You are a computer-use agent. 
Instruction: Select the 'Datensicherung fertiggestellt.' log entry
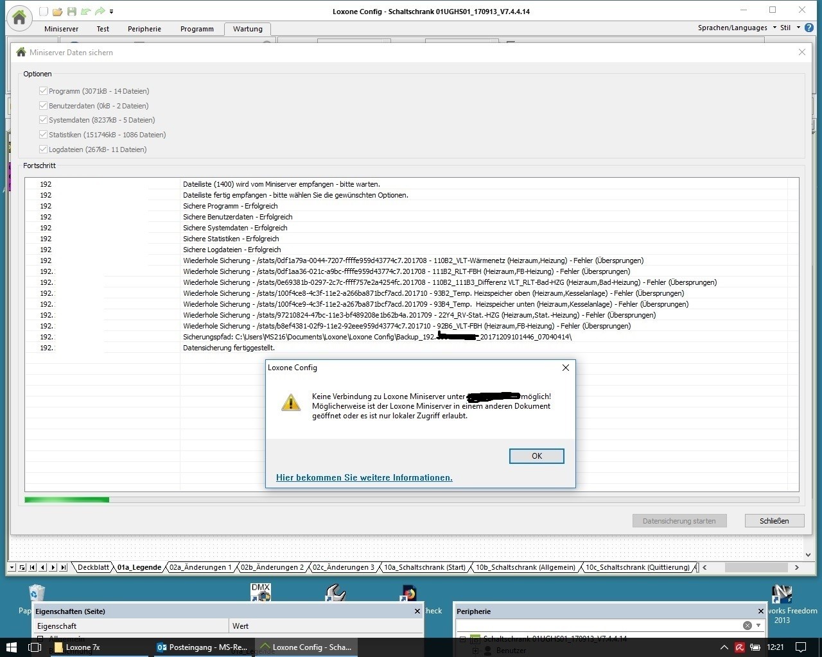[412, 348]
